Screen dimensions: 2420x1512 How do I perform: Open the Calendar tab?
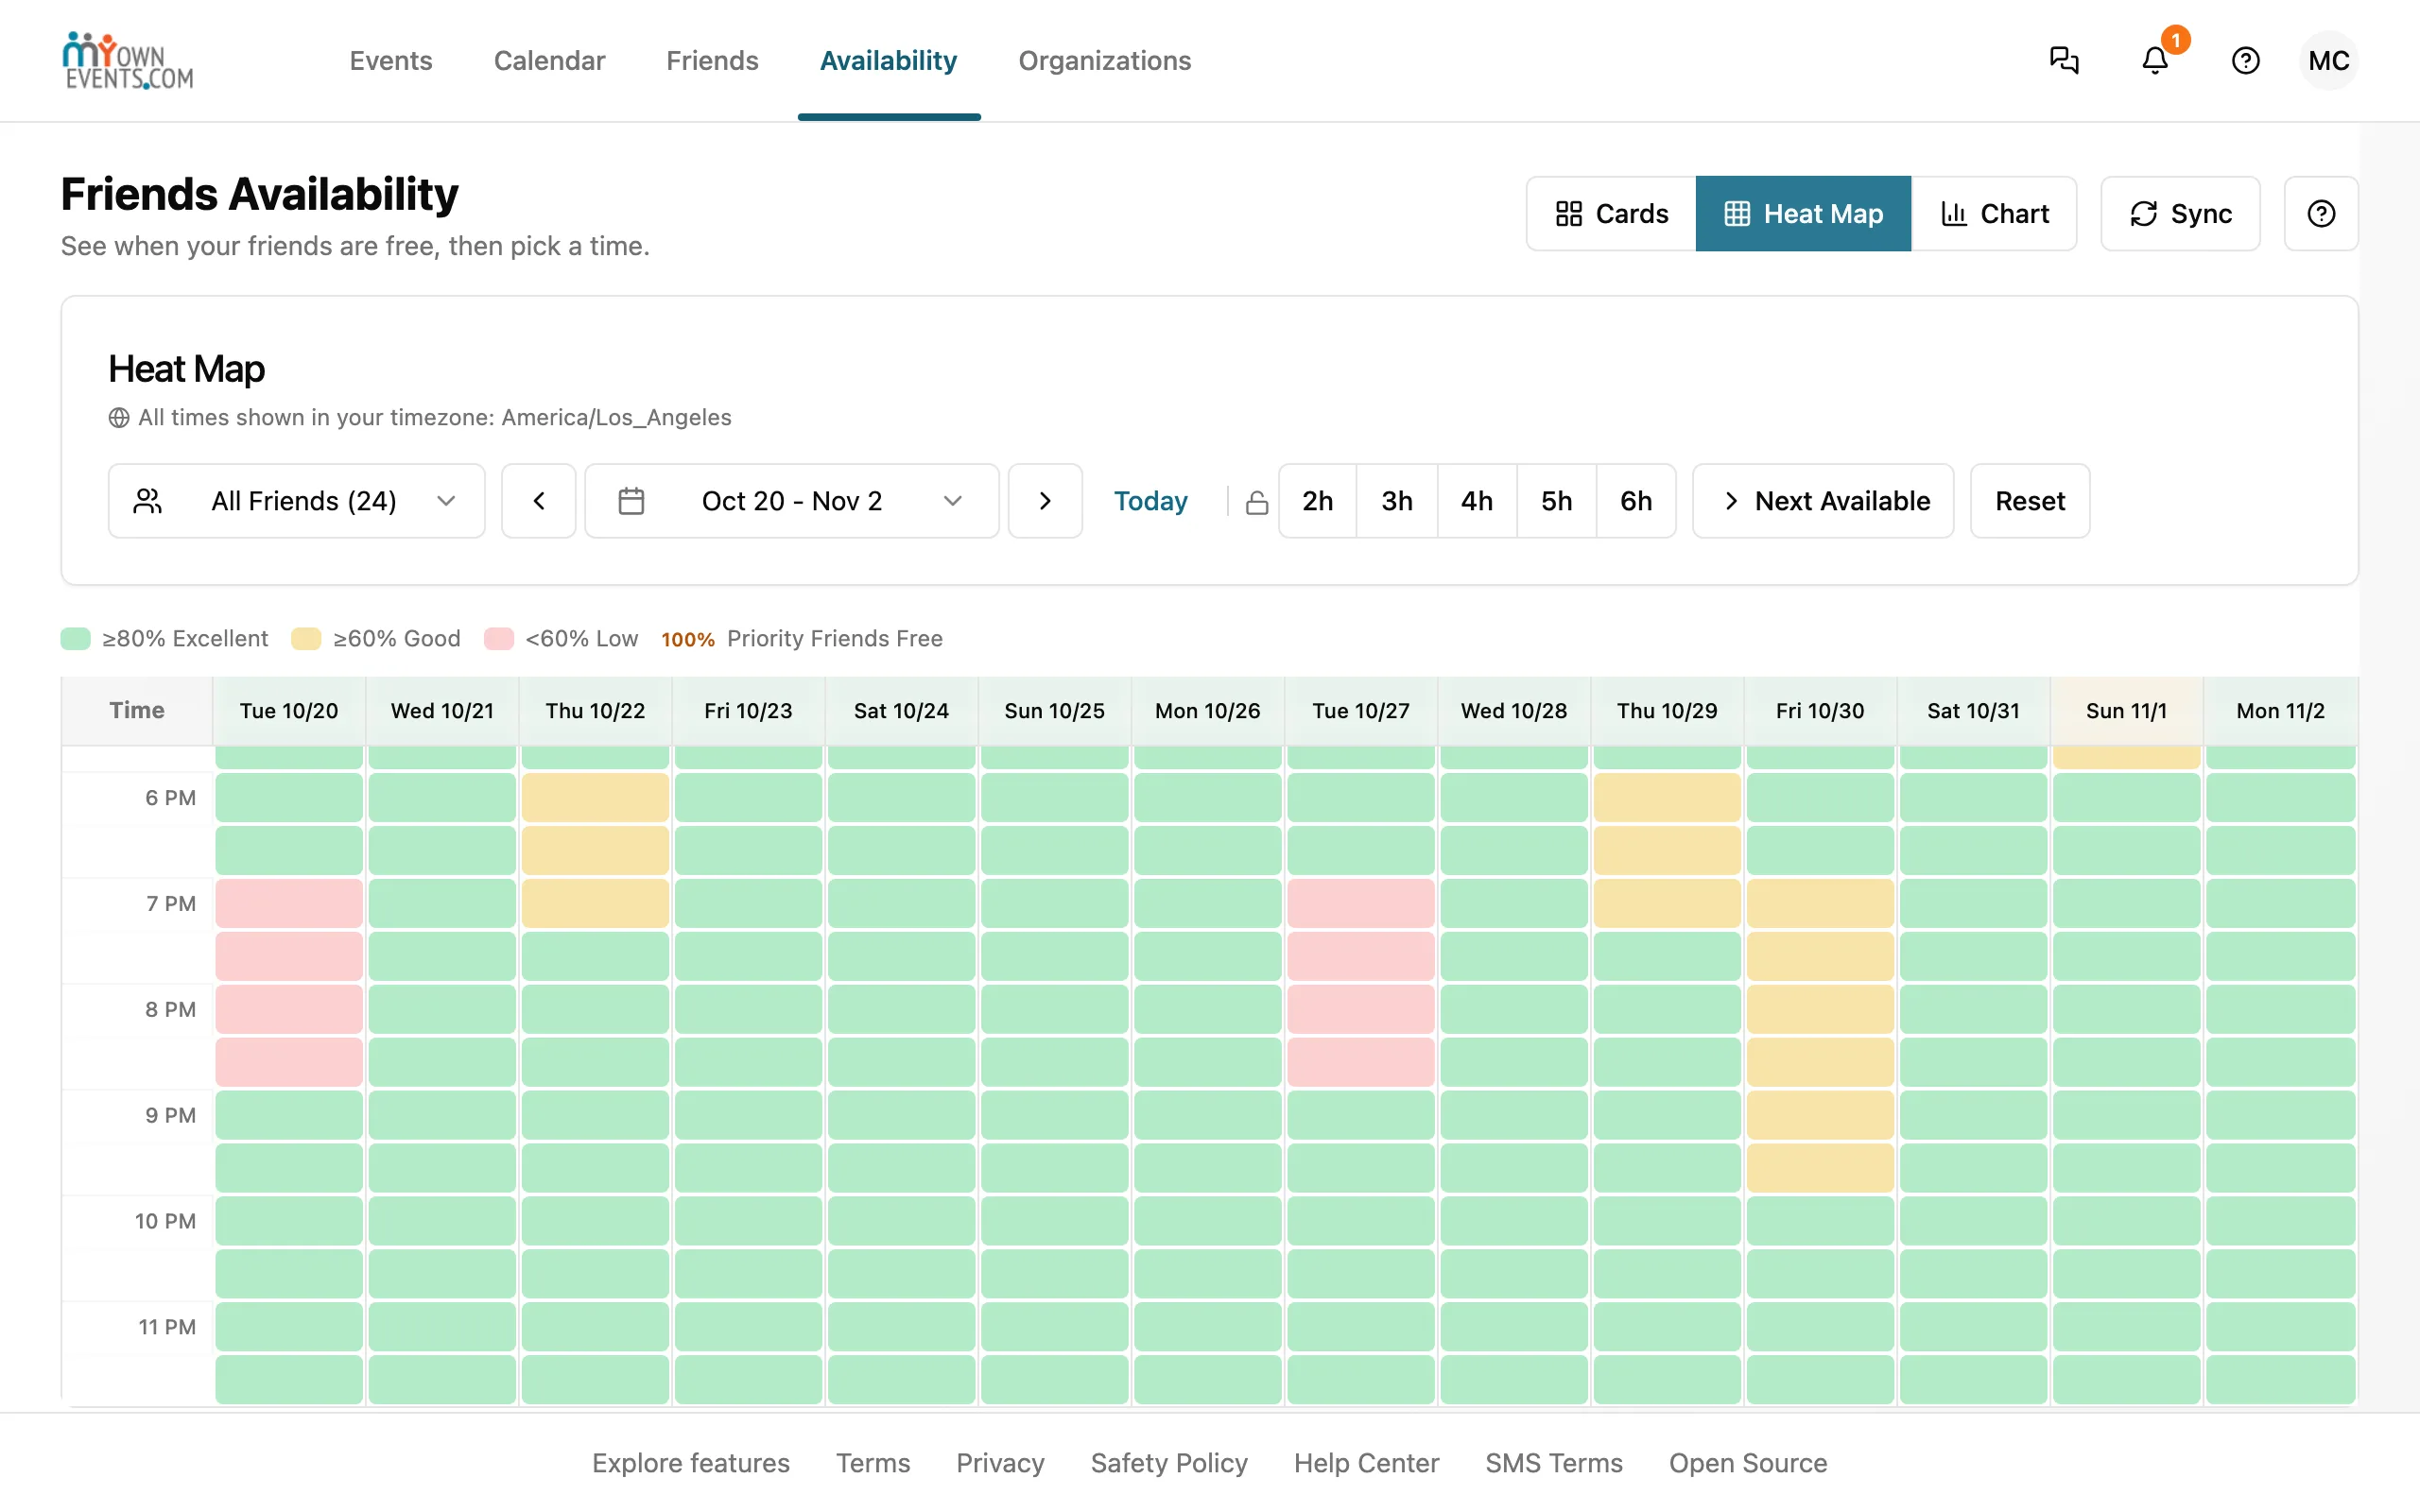[x=549, y=61]
